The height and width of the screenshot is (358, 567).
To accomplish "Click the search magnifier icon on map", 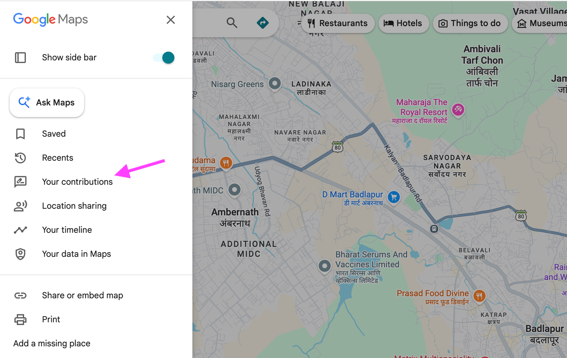I will [x=232, y=23].
